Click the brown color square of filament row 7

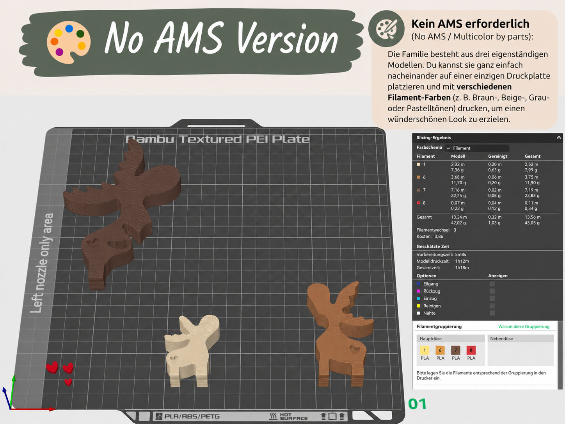(419, 190)
